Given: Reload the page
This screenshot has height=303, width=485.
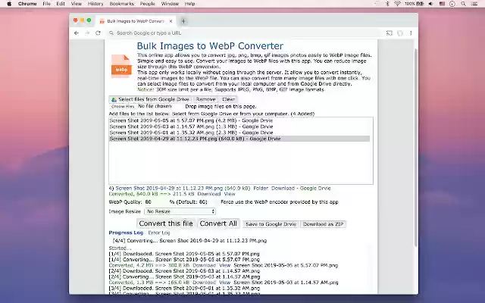Looking at the screenshot, I should coord(98,33).
